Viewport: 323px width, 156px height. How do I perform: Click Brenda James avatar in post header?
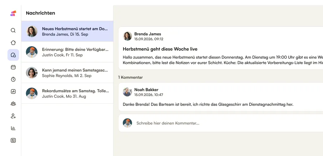pyautogui.click(x=127, y=36)
